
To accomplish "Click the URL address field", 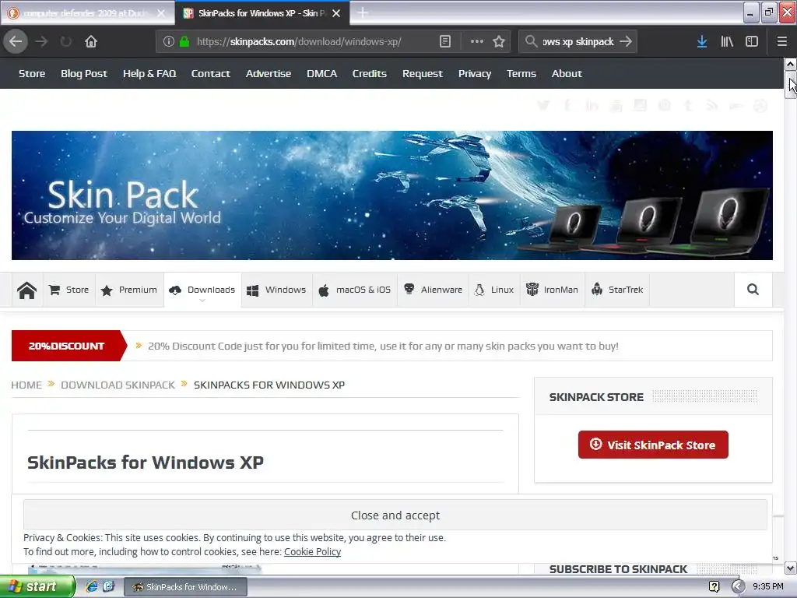I will coord(315,41).
